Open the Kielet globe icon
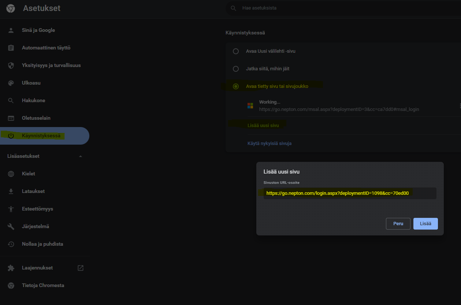The image size is (461, 305). 11,174
